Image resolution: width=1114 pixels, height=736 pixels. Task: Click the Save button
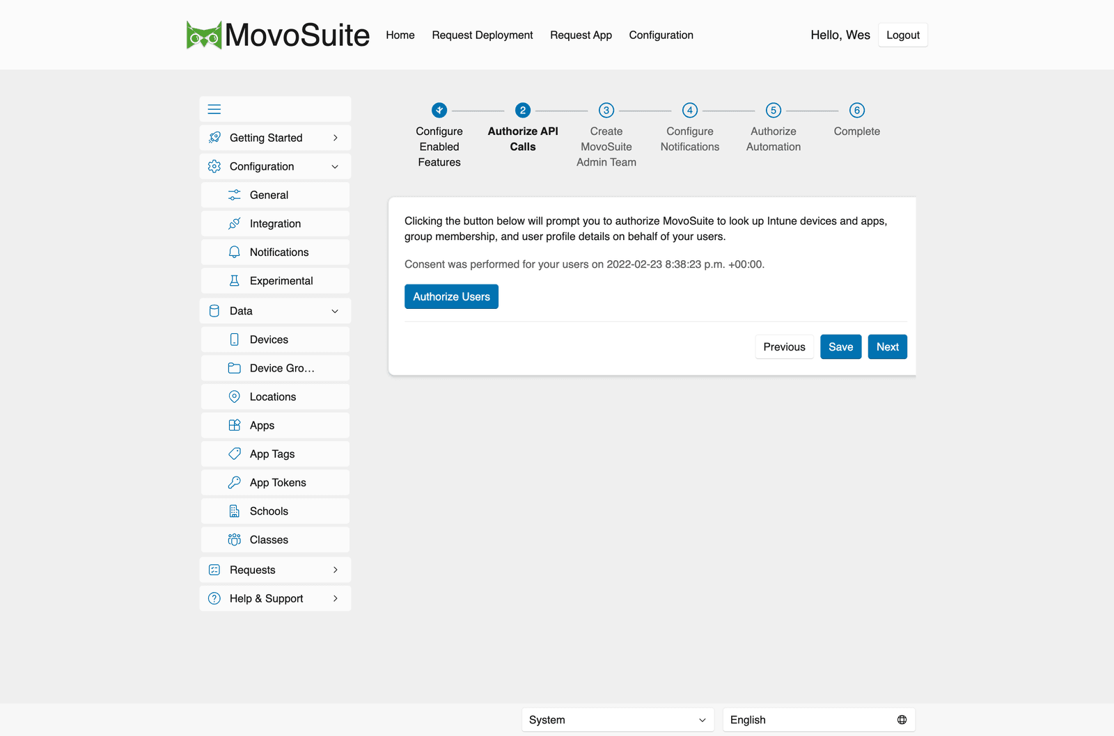(x=840, y=346)
